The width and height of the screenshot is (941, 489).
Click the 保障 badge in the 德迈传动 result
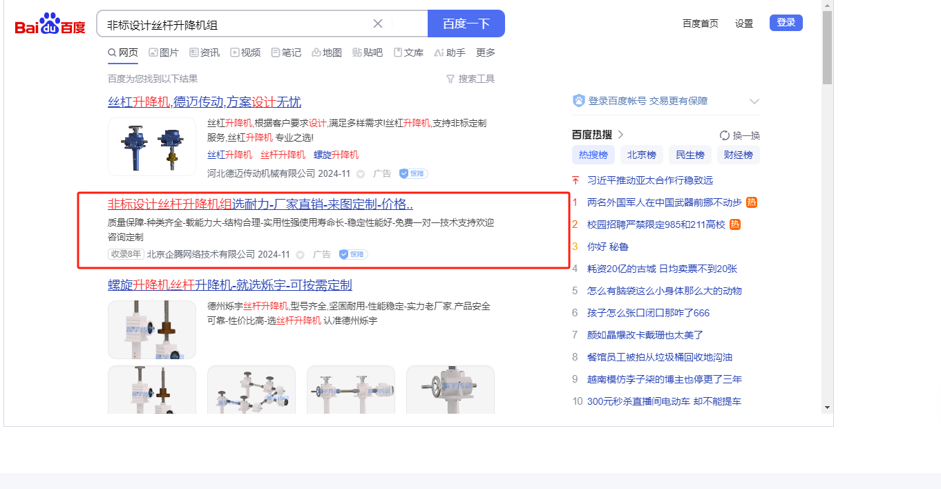pos(413,173)
